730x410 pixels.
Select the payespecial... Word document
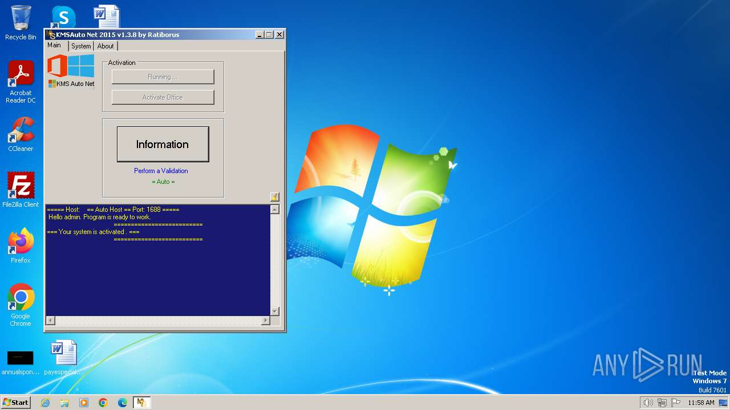63,358
